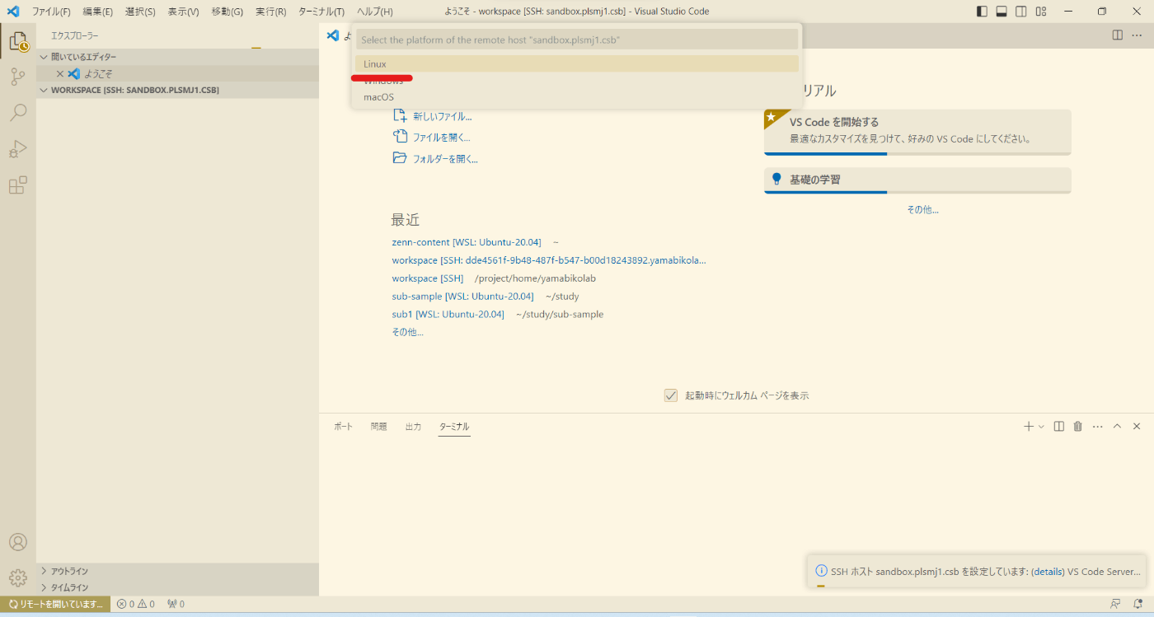This screenshot has width=1154, height=617.
Task: Split the terminal pane
Action: click(x=1059, y=426)
